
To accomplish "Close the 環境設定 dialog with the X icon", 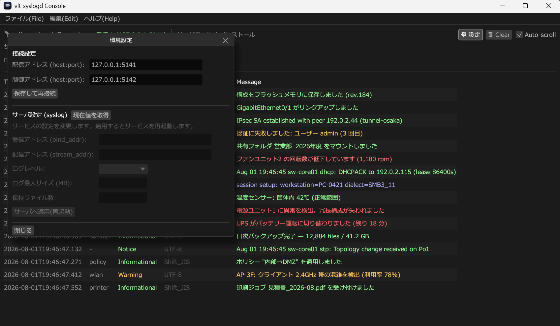I will point(225,41).
